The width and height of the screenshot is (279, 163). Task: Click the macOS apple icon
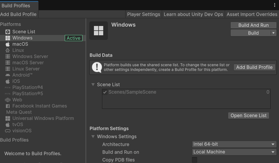tap(8, 44)
